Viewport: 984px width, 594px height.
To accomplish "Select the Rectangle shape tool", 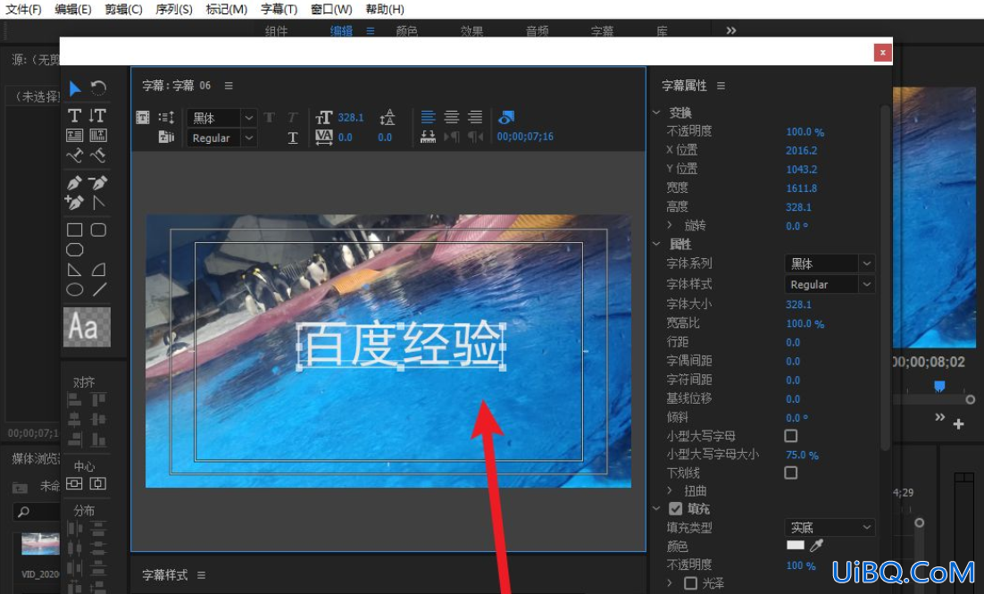I will pos(75,230).
